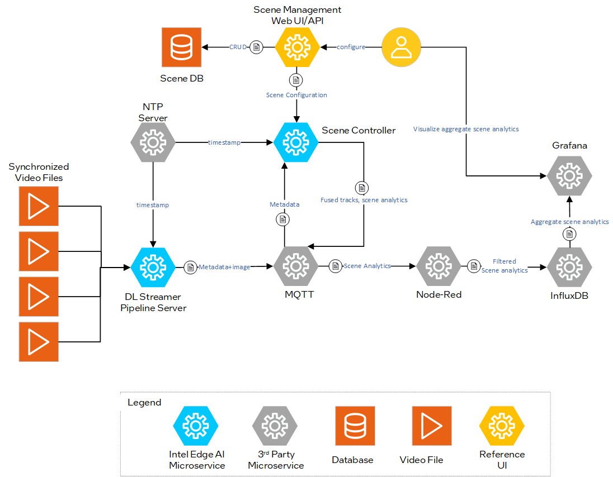Select the legend's 3rd Party Microservice icon
613x477 pixels.
[x=275, y=426]
